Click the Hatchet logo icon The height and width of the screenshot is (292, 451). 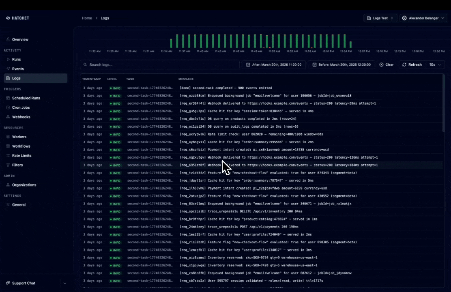click(8, 18)
